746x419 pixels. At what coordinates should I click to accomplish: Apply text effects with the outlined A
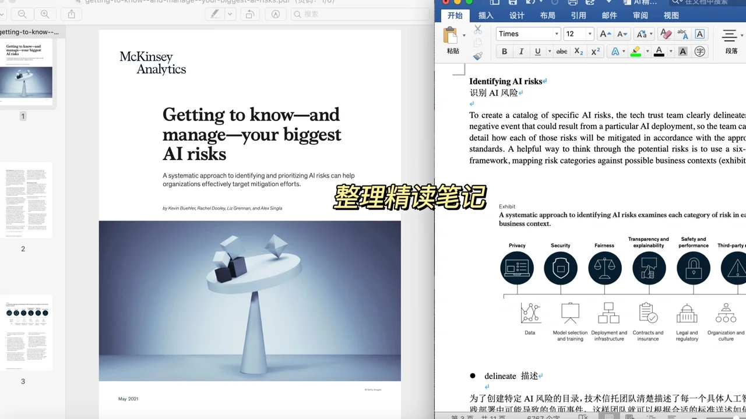pyautogui.click(x=615, y=52)
